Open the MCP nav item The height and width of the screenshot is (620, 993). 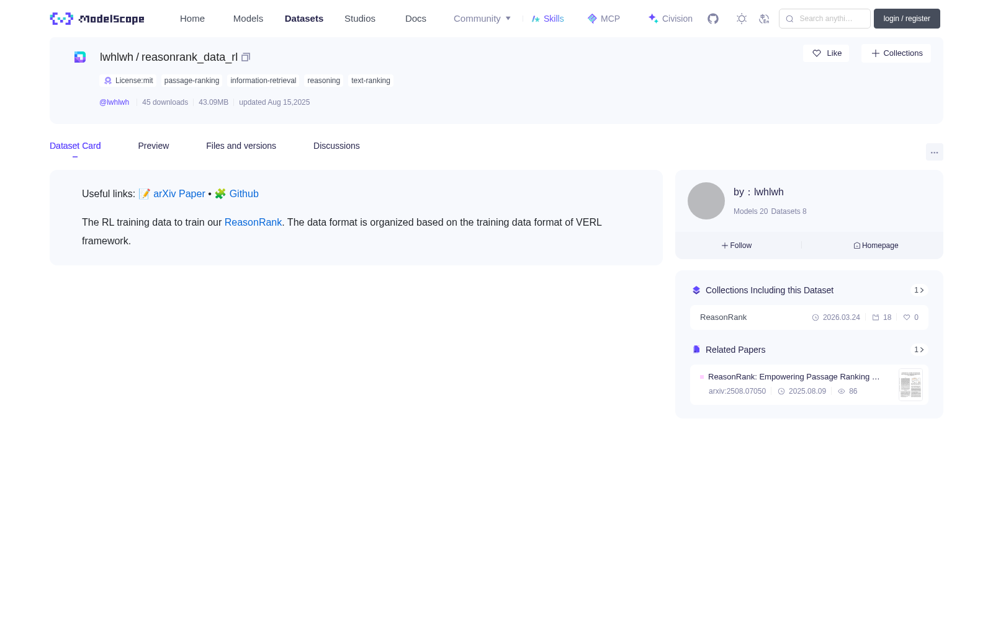(603, 19)
